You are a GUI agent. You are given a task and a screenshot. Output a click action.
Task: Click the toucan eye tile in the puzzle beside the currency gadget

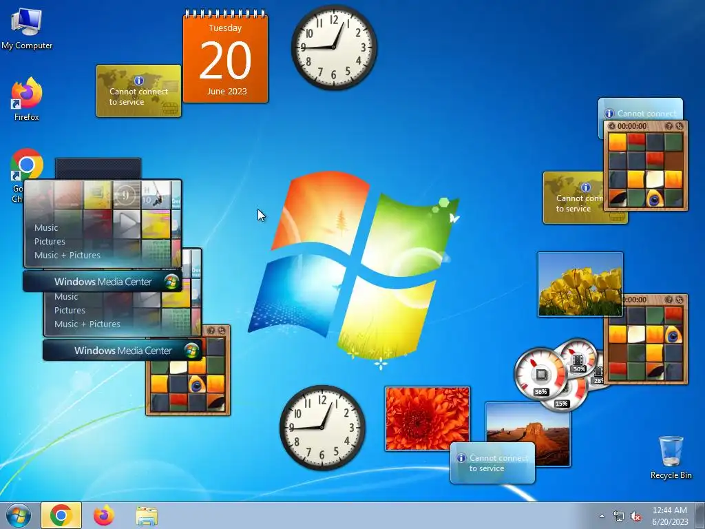(x=655, y=198)
